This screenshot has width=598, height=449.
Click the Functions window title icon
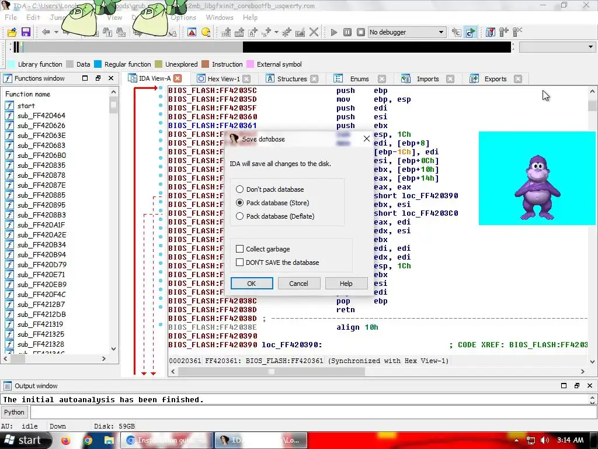tap(8, 78)
